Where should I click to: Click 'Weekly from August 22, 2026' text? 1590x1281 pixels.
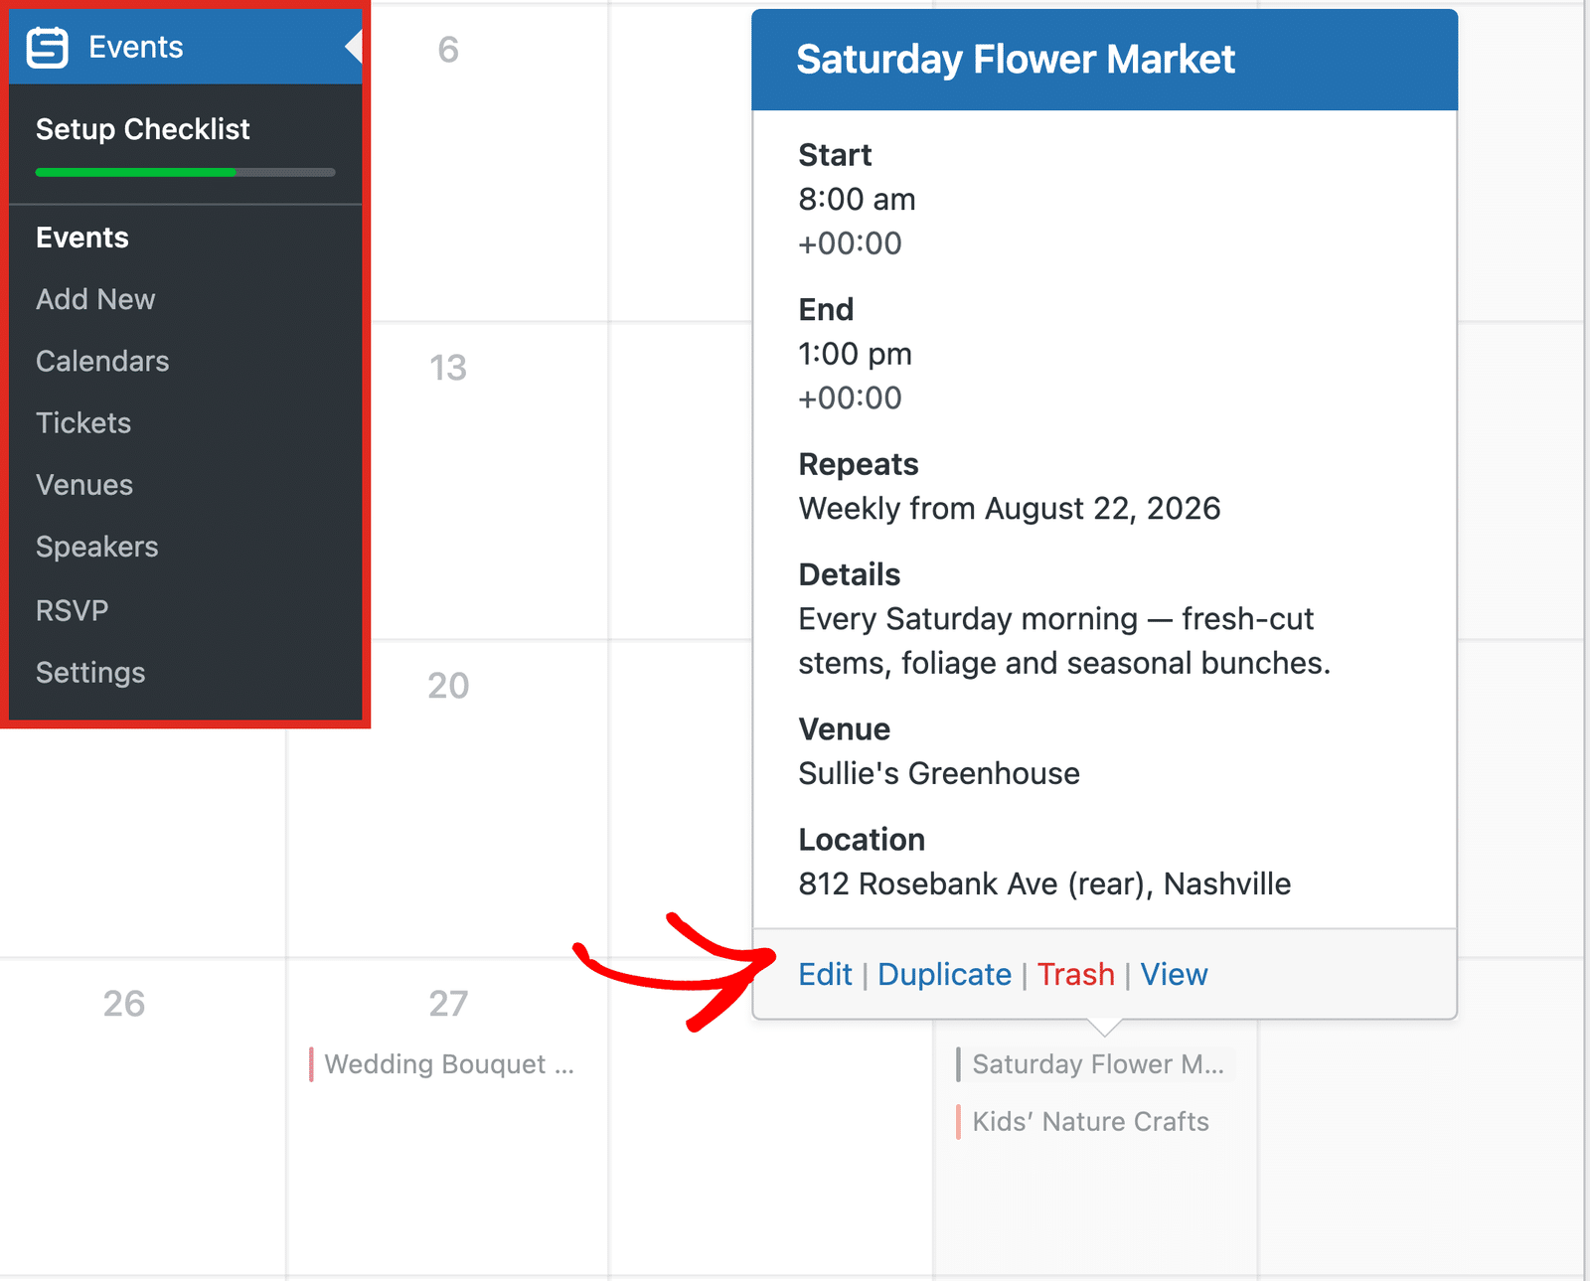(x=1010, y=509)
